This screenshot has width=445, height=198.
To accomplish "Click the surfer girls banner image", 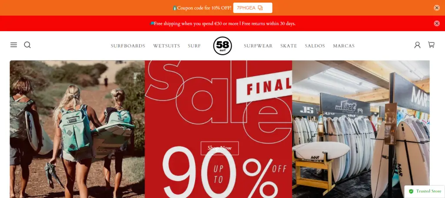I will tap(77, 129).
